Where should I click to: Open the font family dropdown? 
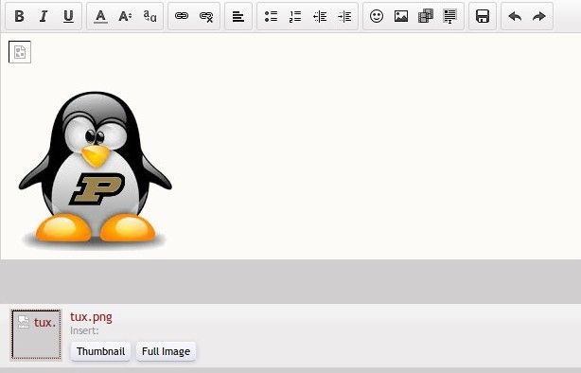[x=150, y=16]
